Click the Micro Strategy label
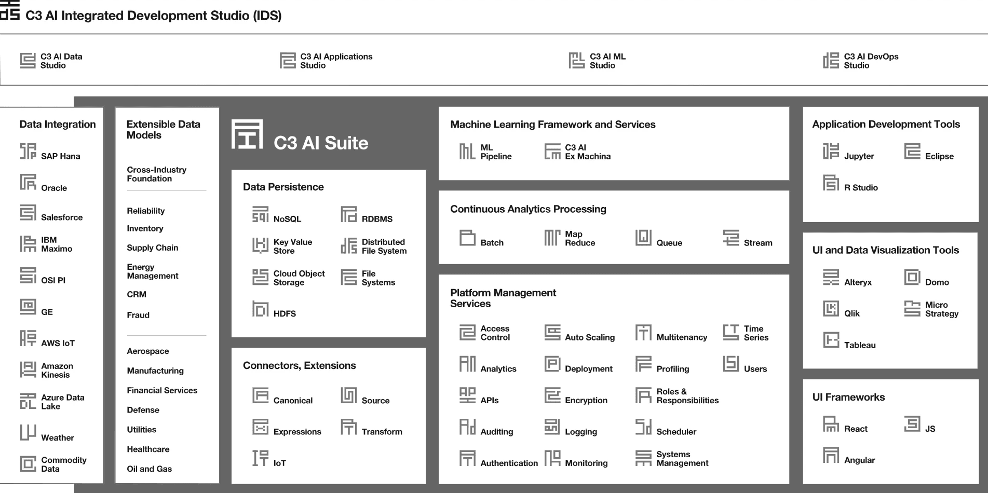Screen dimensions: 988x493 point(941,309)
